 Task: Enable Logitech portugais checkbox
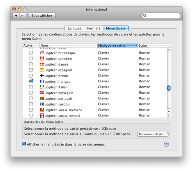point(31,98)
